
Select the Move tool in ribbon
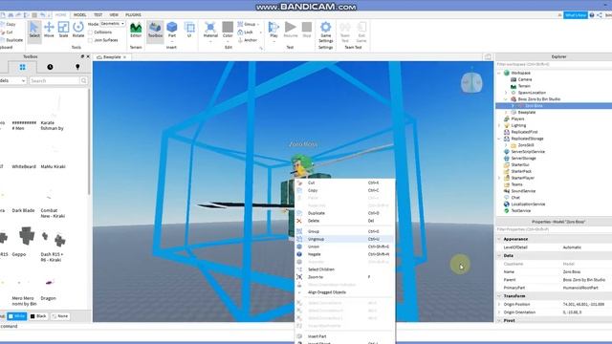(x=49, y=30)
